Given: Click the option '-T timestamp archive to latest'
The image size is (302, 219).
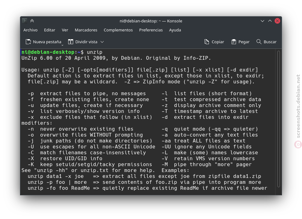Looking at the screenshot, I should click(210, 111).
